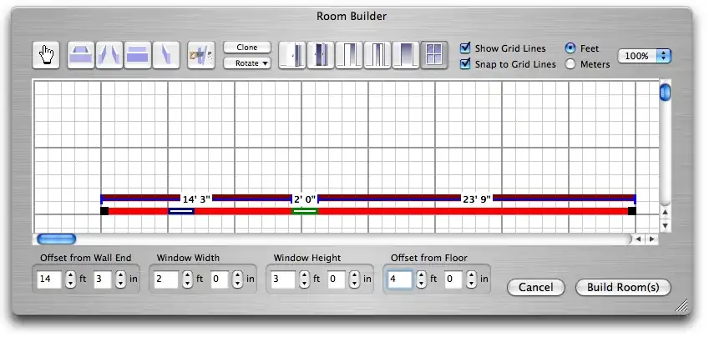Cancel the Room Builder dialog
The height and width of the screenshot is (337, 709).
tap(535, 288)
